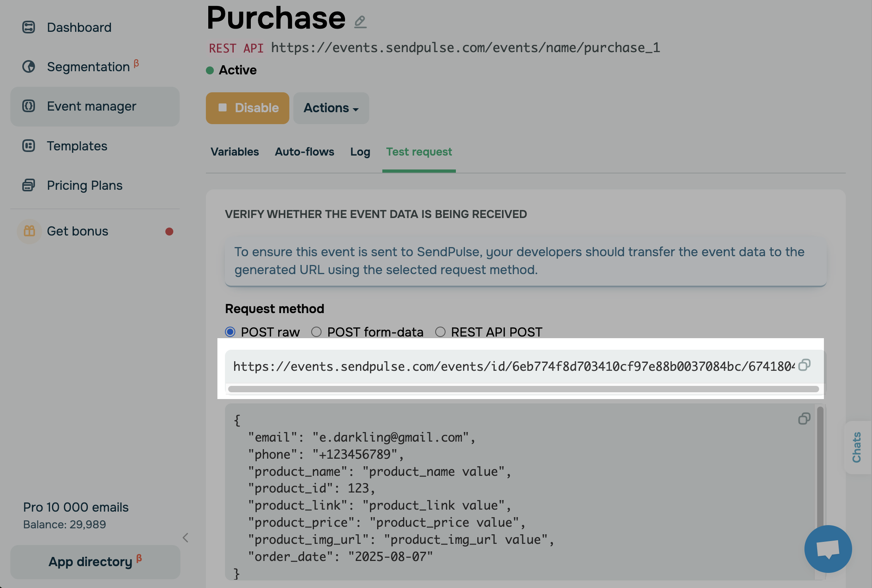Copy the JSON body with copy icon
The width and height of the screenshot is (872, 588).
point(804,419)
